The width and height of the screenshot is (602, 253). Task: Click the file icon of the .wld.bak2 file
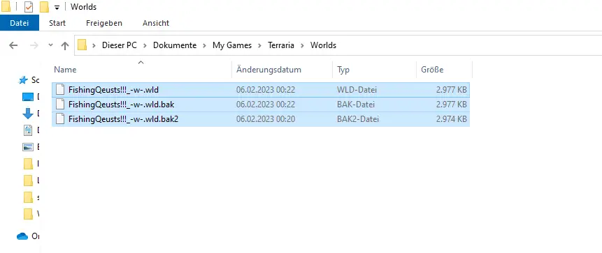(x=59, y=118)
